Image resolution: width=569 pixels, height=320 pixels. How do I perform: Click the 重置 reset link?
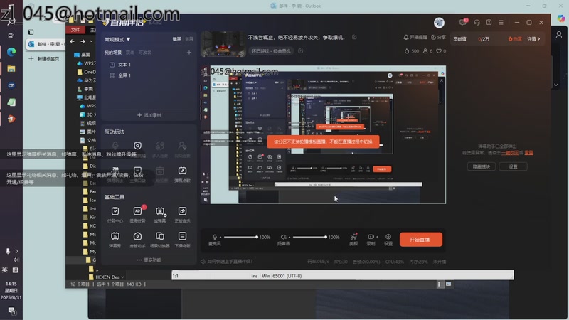[528, 153]
